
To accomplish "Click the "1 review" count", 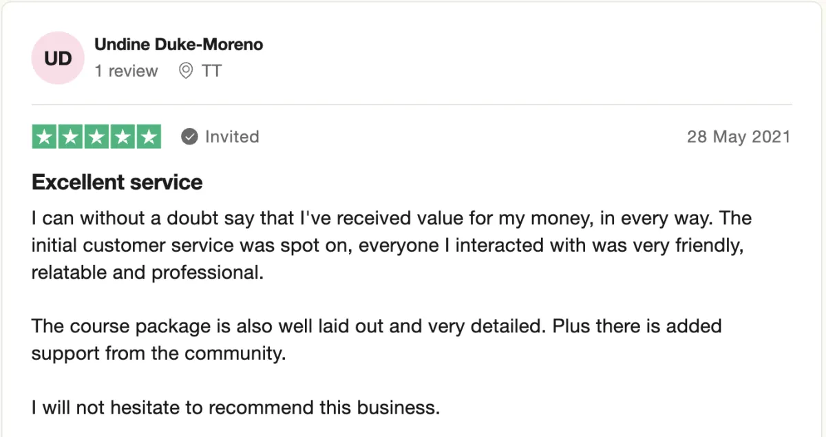I will [x=126, y=71].
